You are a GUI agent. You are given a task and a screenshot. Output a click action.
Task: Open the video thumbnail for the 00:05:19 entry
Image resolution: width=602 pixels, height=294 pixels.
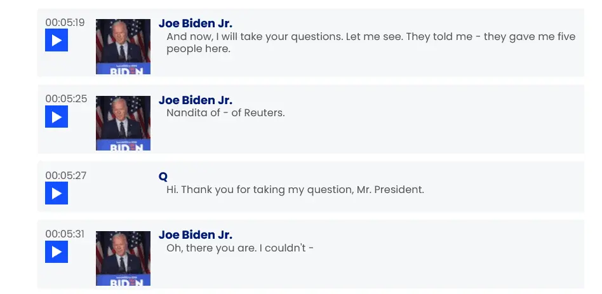click(x=123, y=46)
